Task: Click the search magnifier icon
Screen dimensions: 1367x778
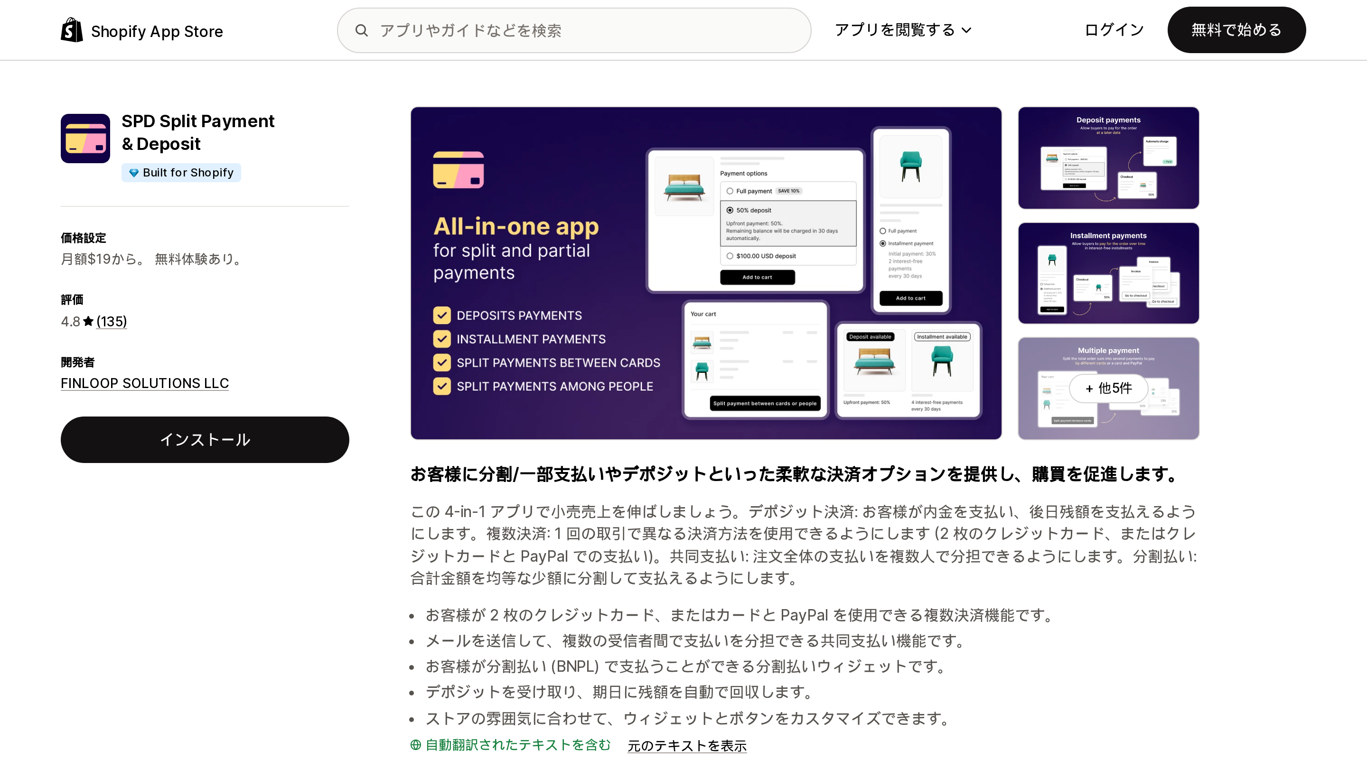Action: tap(361, 30)
